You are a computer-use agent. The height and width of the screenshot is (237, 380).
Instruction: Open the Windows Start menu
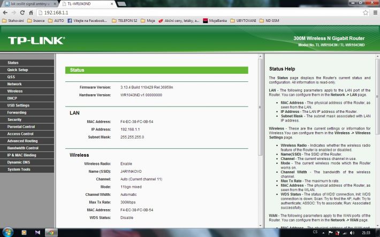8,232
